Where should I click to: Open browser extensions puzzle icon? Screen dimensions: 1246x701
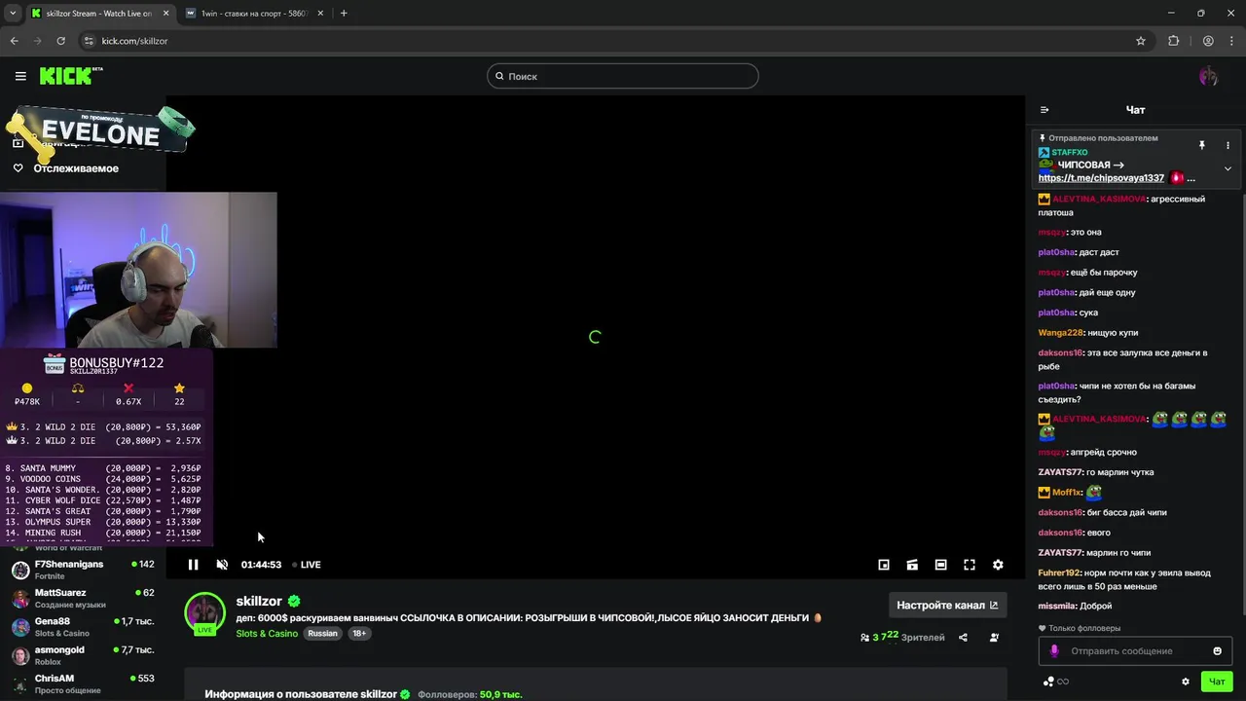click(1173, 41)
